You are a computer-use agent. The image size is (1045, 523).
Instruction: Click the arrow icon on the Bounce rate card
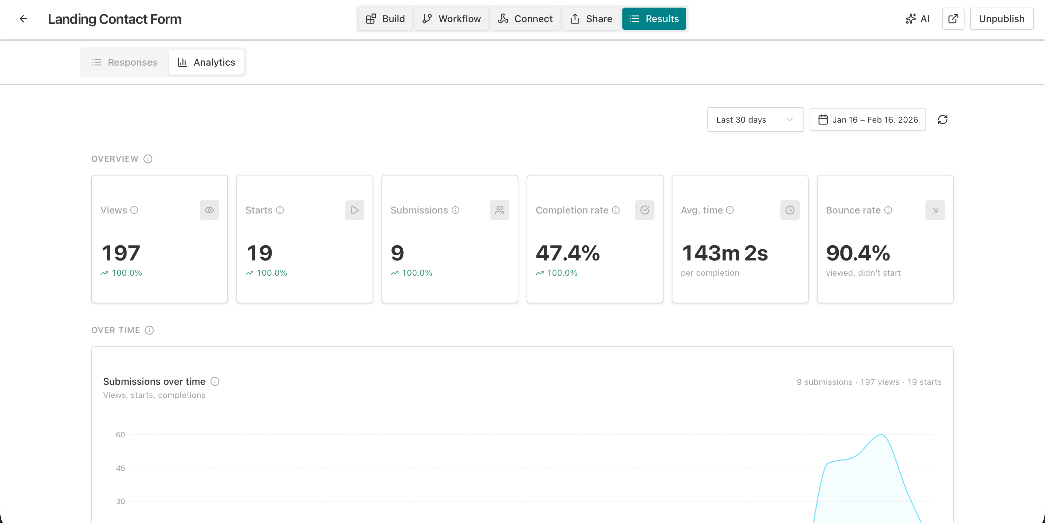pos(935,210)
